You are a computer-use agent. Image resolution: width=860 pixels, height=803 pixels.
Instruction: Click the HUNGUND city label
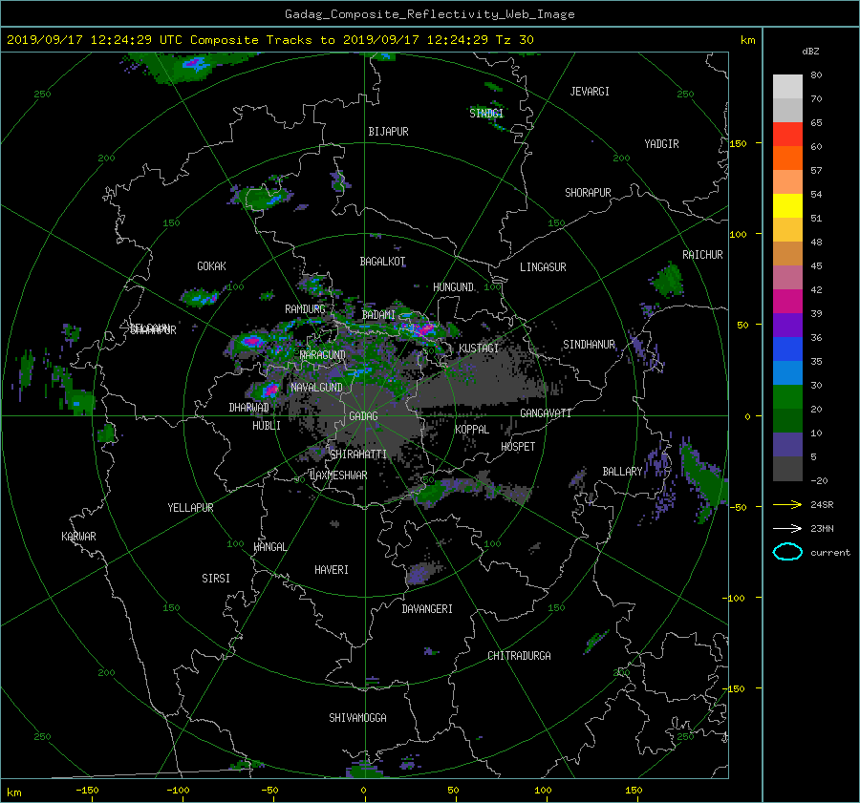tap(453, 287)
